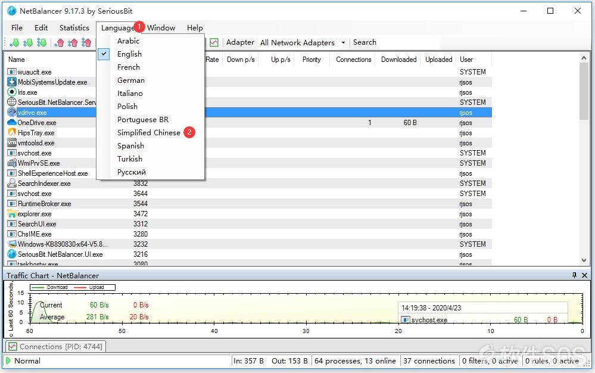Screen dimensions: 595x373
Task: Sort by the Connections column header
Action: coord(353,60)
